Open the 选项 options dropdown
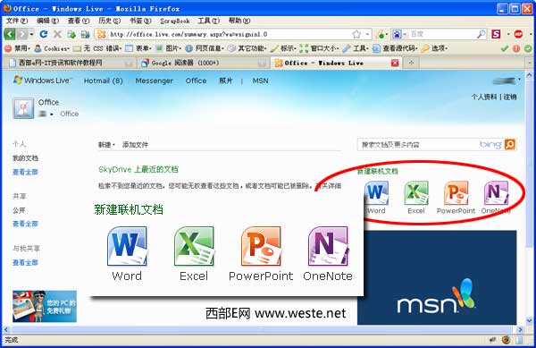This screenshot has height=348, width=536. coord(434,48)
